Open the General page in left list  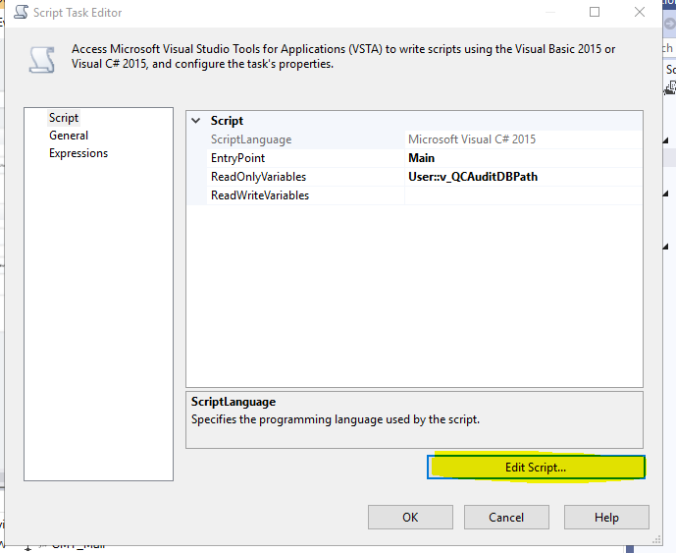69,136
